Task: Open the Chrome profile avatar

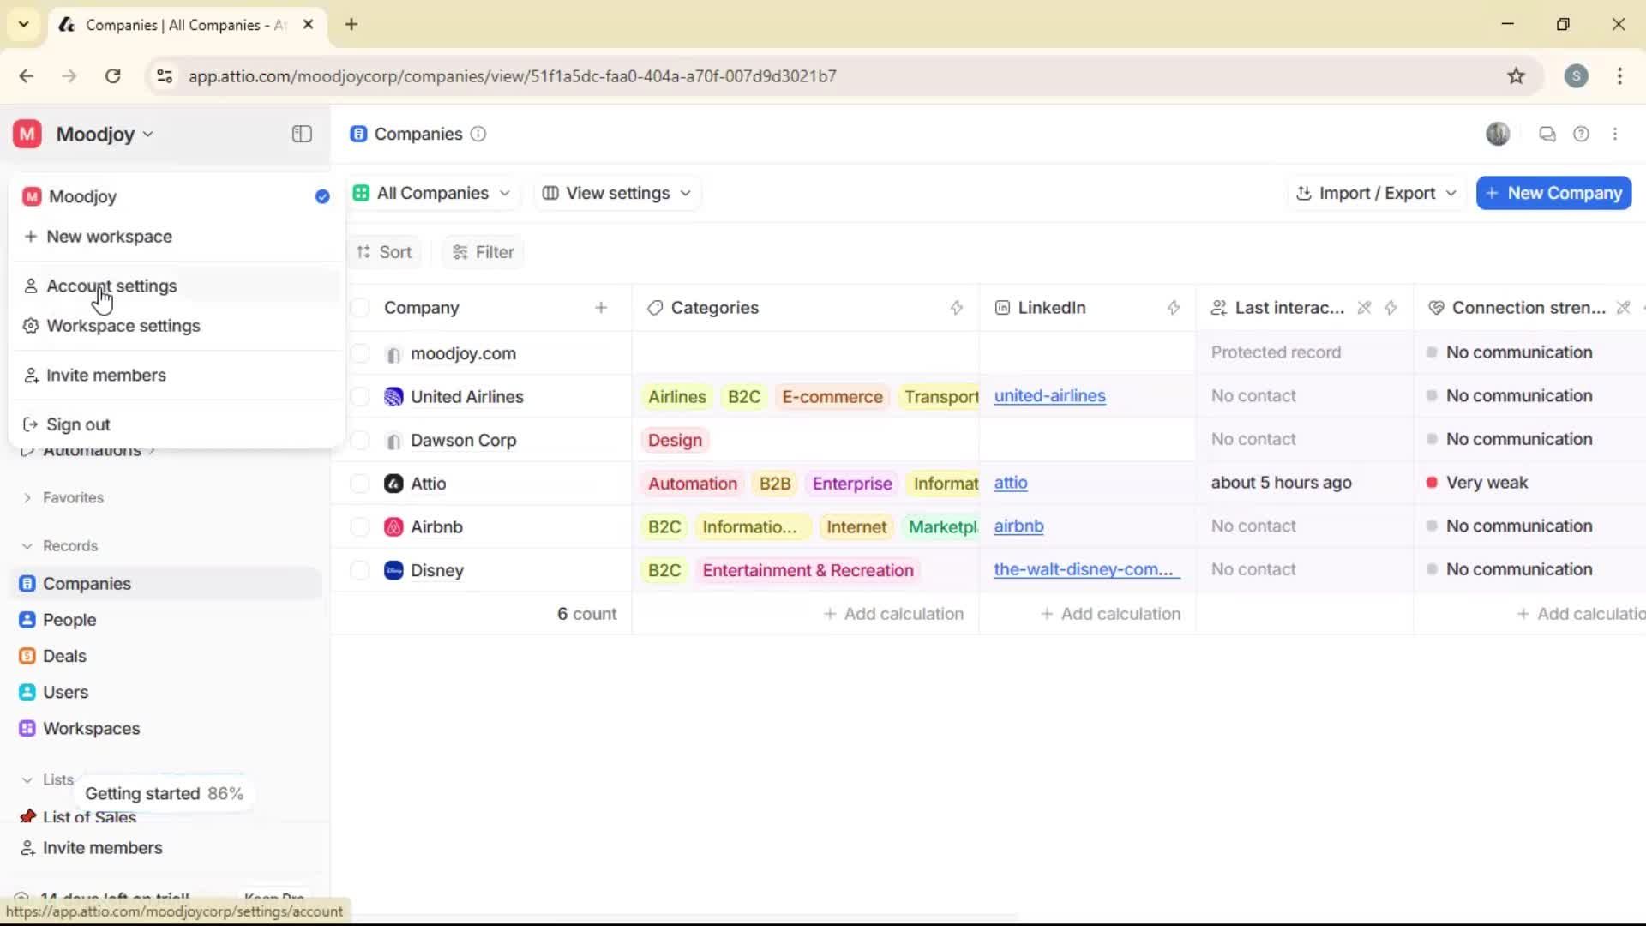Action: point(1576,76)
